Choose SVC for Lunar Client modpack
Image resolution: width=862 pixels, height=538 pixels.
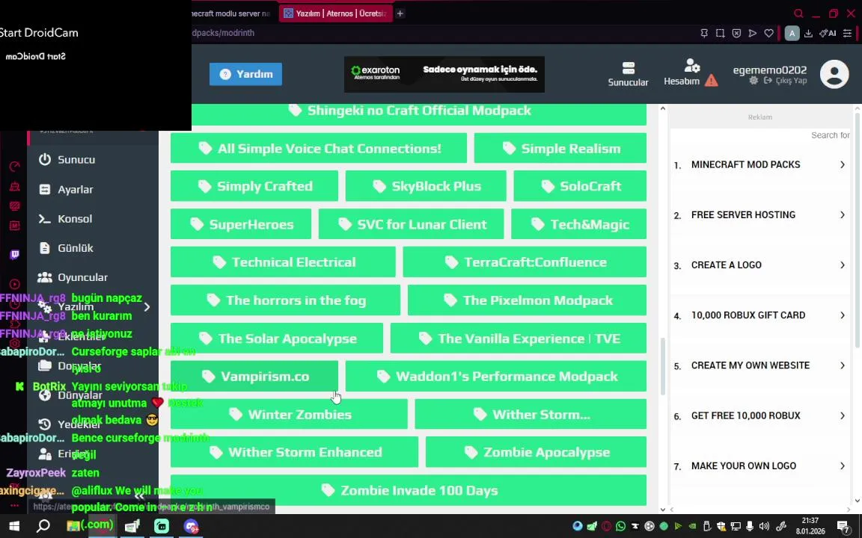point(411,224)
